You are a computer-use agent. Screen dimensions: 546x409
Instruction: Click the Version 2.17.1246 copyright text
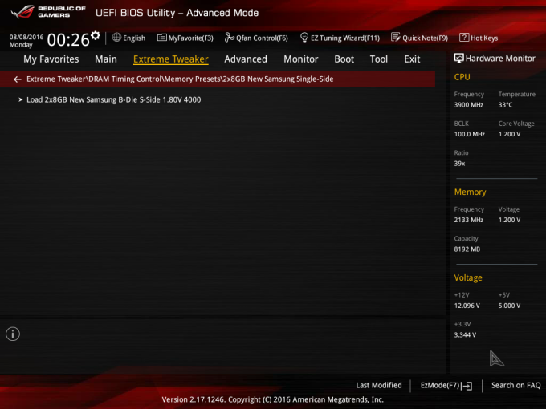(273, 399)
